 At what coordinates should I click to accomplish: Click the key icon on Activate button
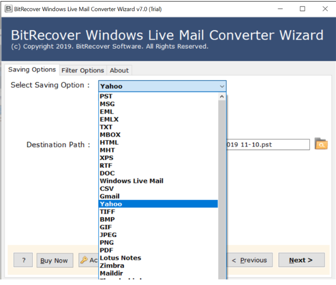84,260
